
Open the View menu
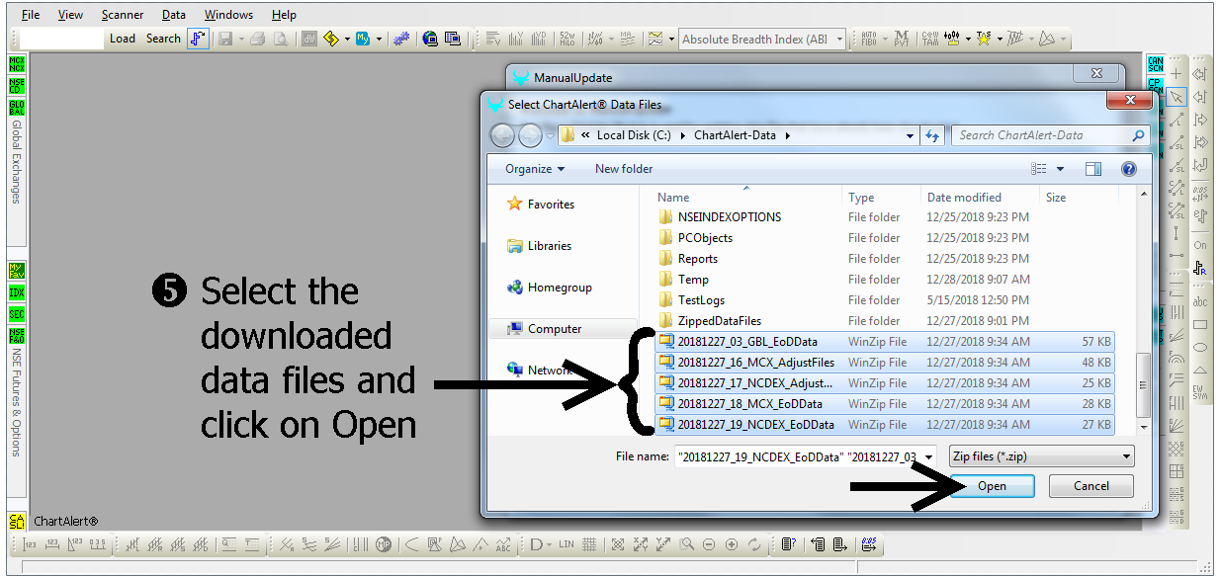click(70, 15)
